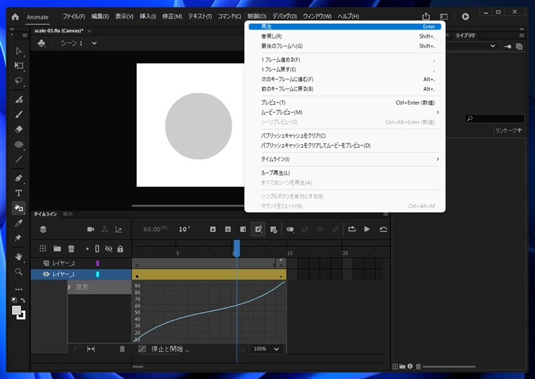This screenshot has height=379, width=535.
Task: Choose ループ再生(L) from the menu
Action: (x=275, y=173)
